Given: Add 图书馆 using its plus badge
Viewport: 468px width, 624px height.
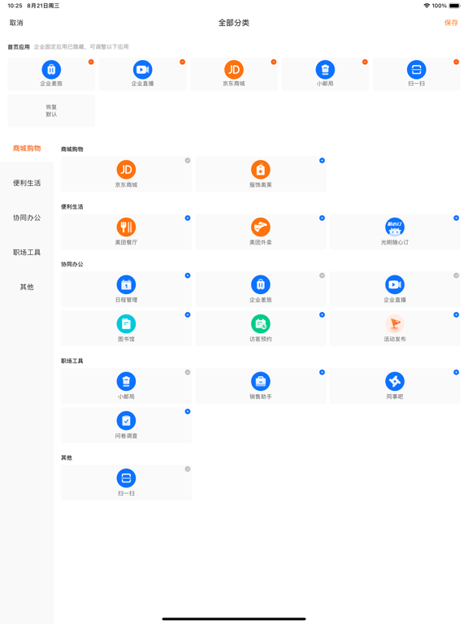Looking at the screenshot, I should [x=188, y=314].
